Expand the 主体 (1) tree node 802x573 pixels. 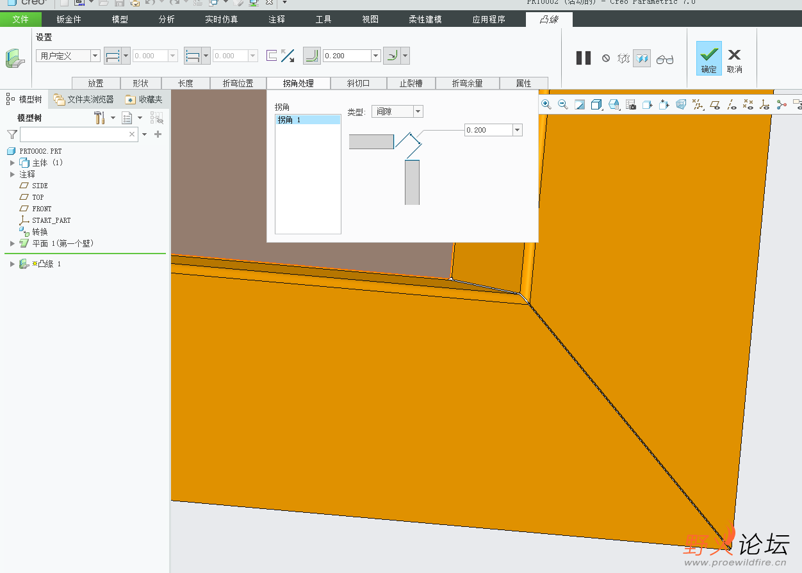12,163
